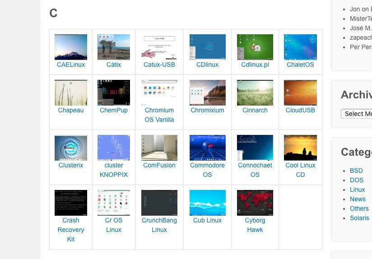The width and height of the screenshot is (372, 259).
Task: Open the Cool Linux CD thumbnail
Action: pos(300,148)
